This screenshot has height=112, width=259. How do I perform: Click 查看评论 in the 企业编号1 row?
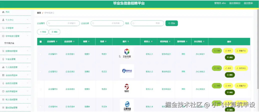click(241, 51)
